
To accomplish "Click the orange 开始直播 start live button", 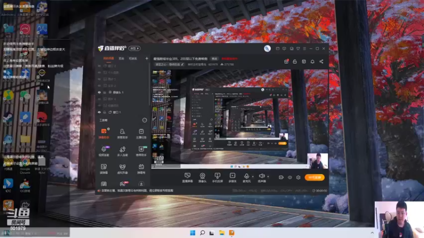I will (x=314, y=177).
